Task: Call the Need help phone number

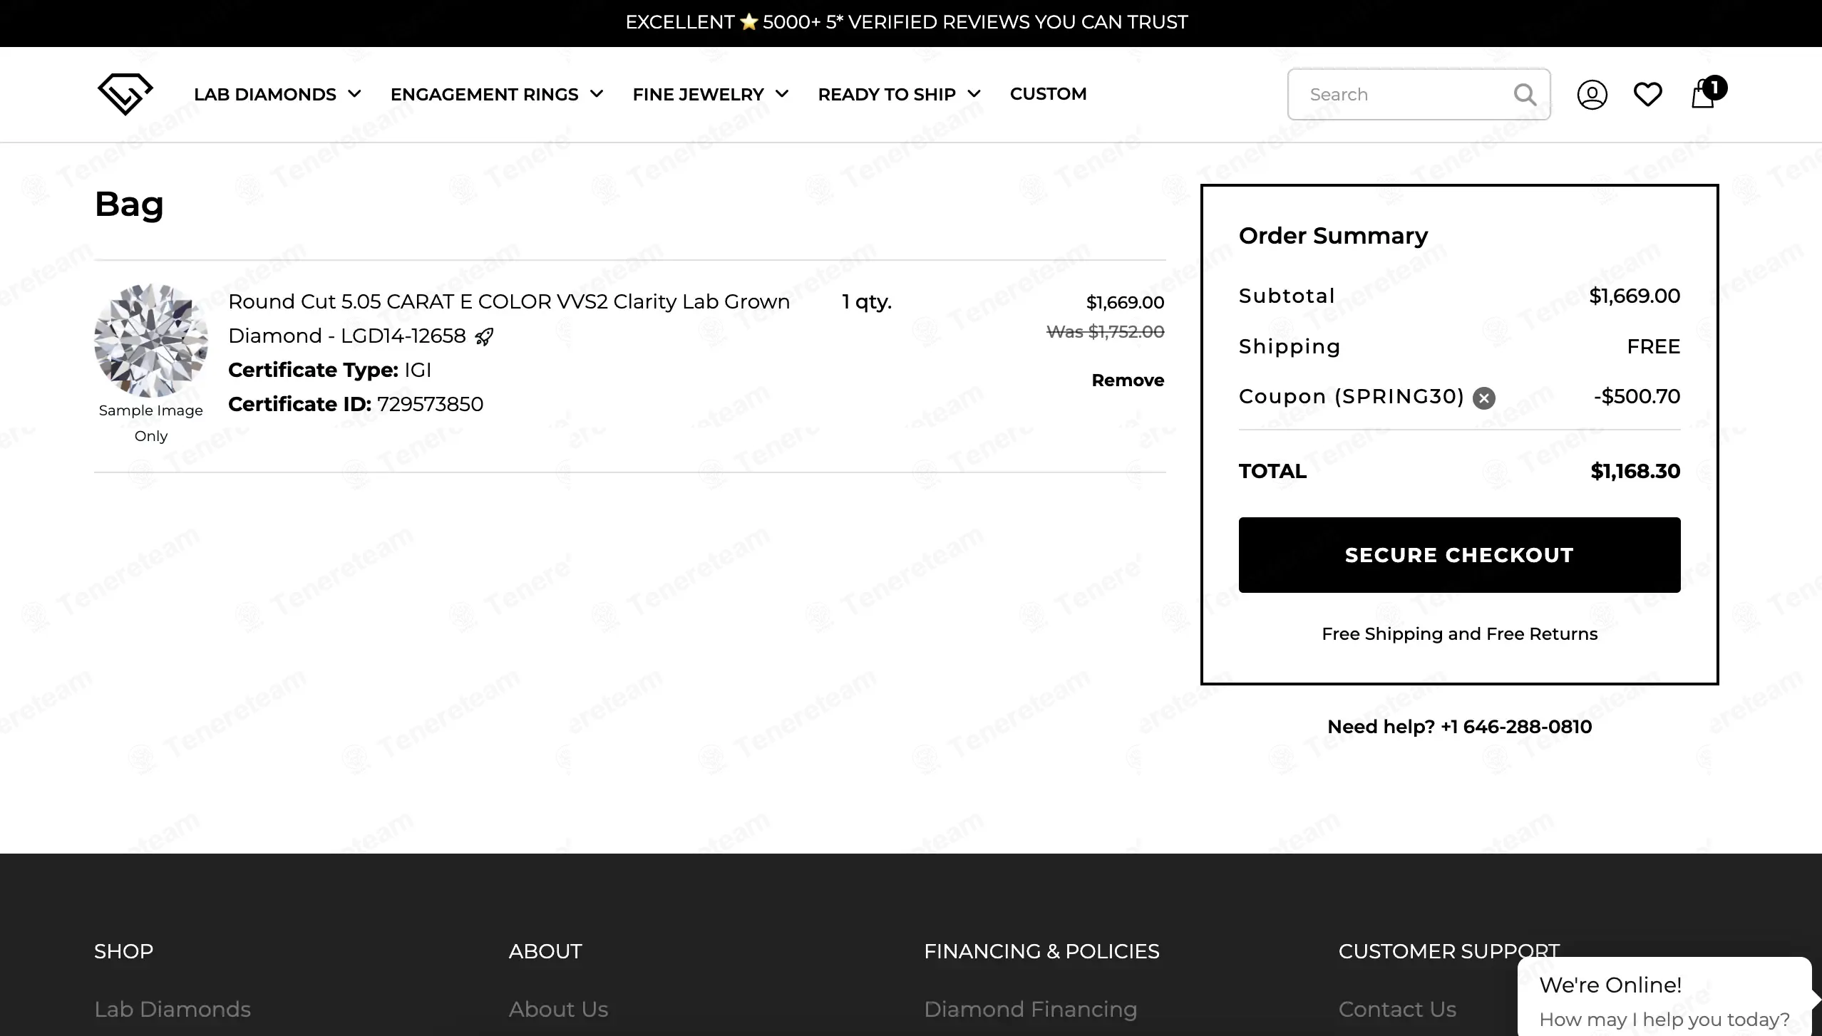Action: (1515, 727)
